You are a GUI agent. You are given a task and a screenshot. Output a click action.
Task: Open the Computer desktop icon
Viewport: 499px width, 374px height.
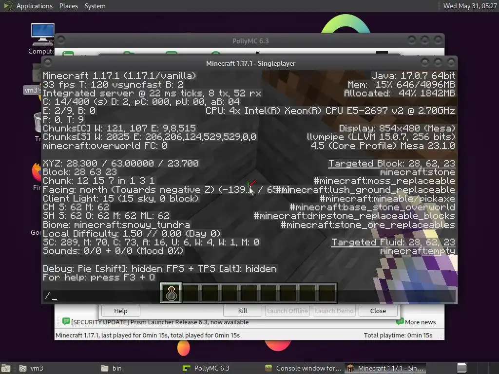(x=42, y=39)
